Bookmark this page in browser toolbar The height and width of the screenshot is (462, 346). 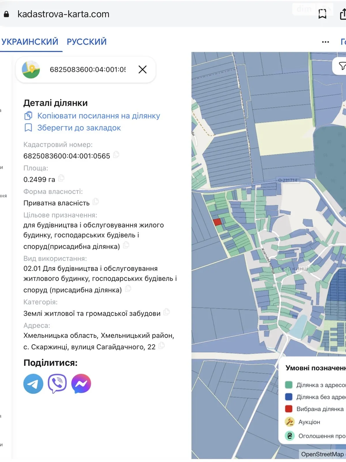click(322, 14)
